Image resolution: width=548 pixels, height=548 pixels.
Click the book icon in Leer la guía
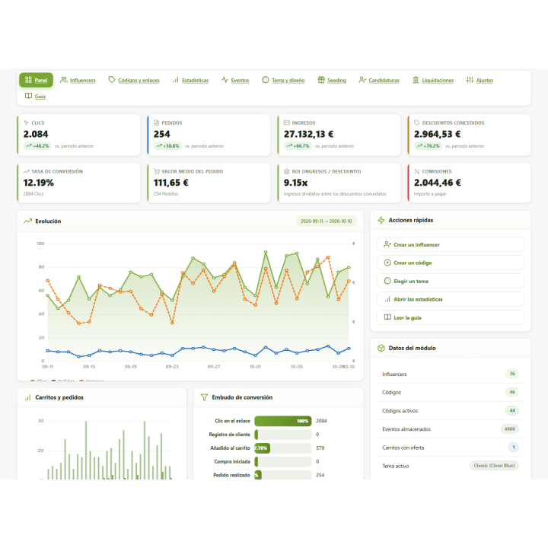tap(387, 317)
